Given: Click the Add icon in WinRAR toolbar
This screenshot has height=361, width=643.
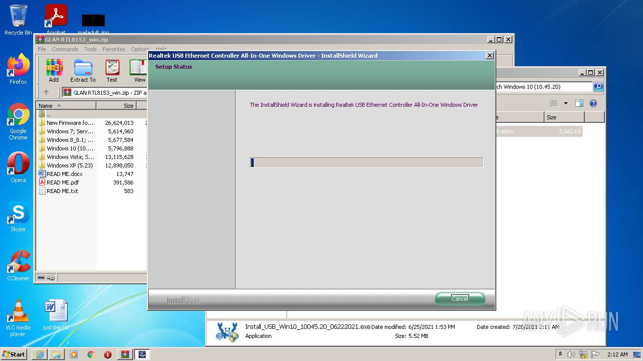Looking at the screenshot, I should [54, 70].
